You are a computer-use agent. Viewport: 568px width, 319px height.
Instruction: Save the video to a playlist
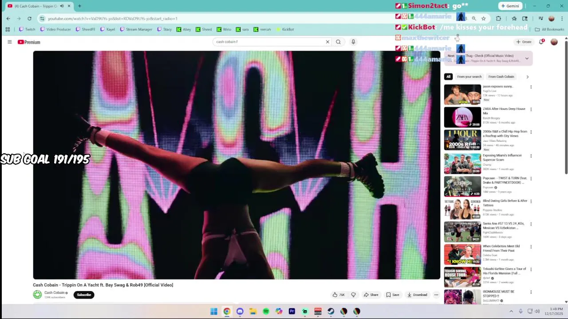click(x=393, y=295)
